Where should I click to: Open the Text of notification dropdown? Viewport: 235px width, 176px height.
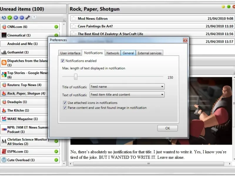point(127,94)
